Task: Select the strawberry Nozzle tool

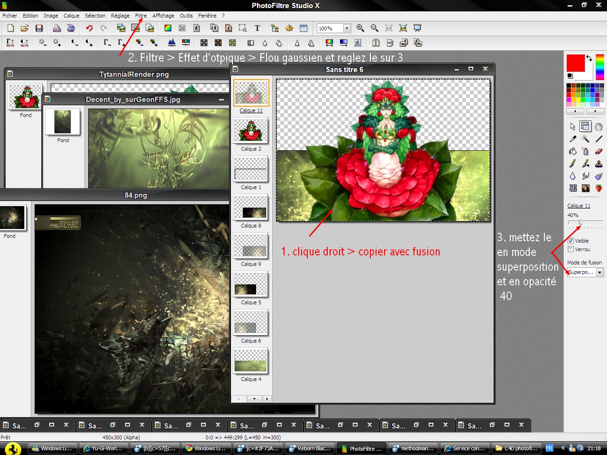Action: (x=598, y=188)
